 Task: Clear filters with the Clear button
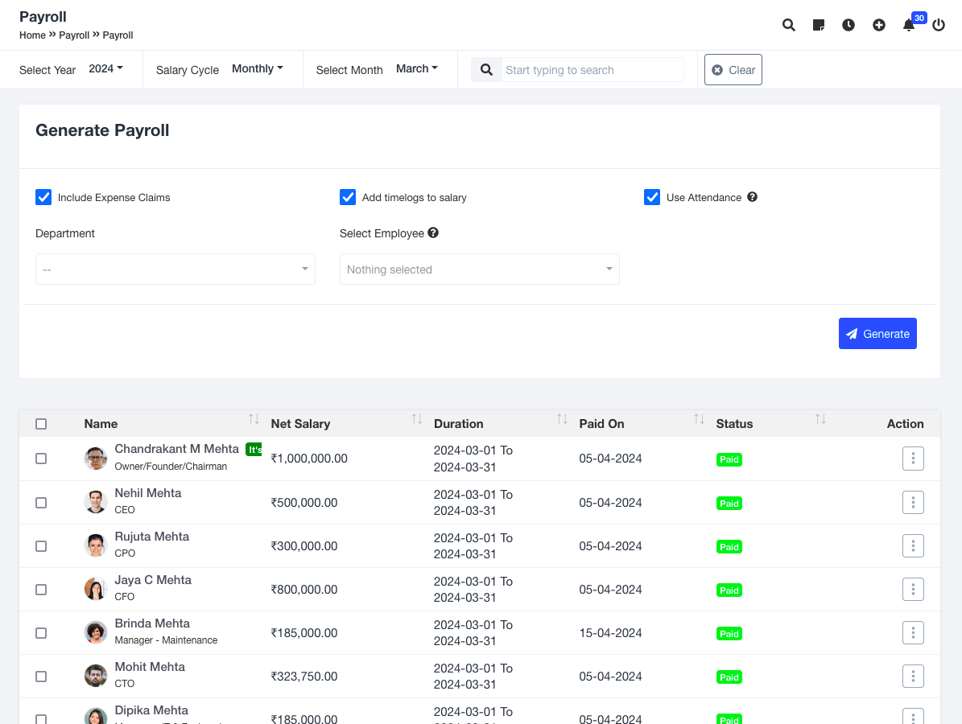coord(733,69)
